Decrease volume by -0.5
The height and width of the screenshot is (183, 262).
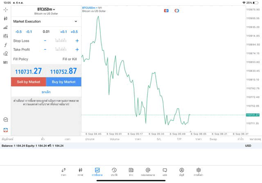click(18, 32)
